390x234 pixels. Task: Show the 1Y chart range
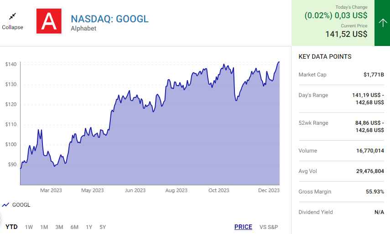tap(89, 227)
